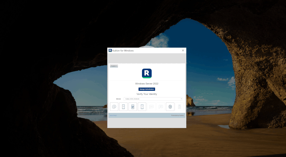The height and width of the screenshot is (157, 286).
Task: Click the grayed-out SMS Passcode icon
Action: click(x=152, y=107)
